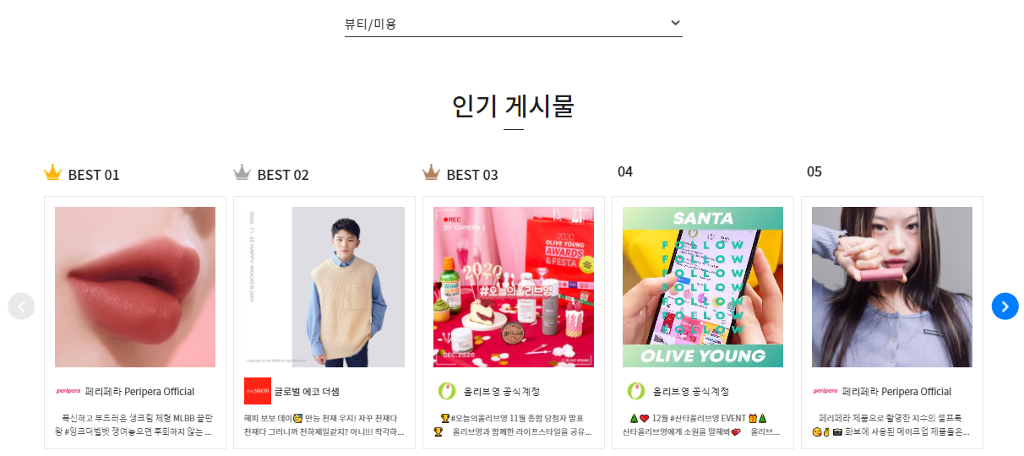Click the red the SAEM logo icon
Viewport: 1024px width, 456px height.
pos(258,391)
